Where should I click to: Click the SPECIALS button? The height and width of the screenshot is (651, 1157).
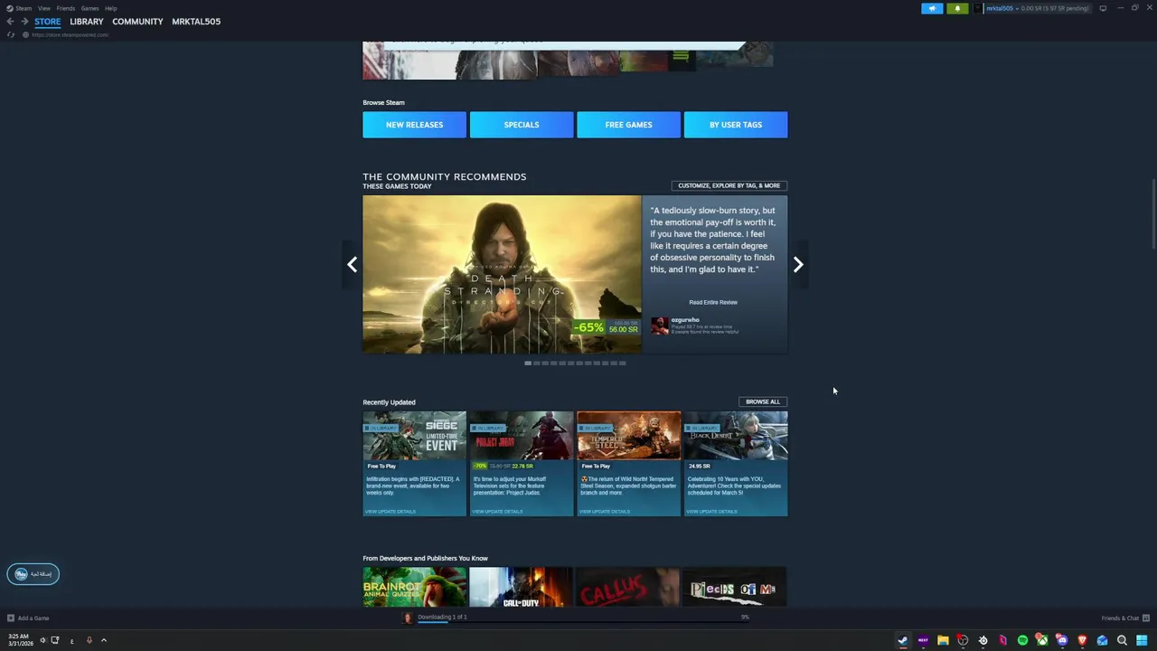(522, 125)
